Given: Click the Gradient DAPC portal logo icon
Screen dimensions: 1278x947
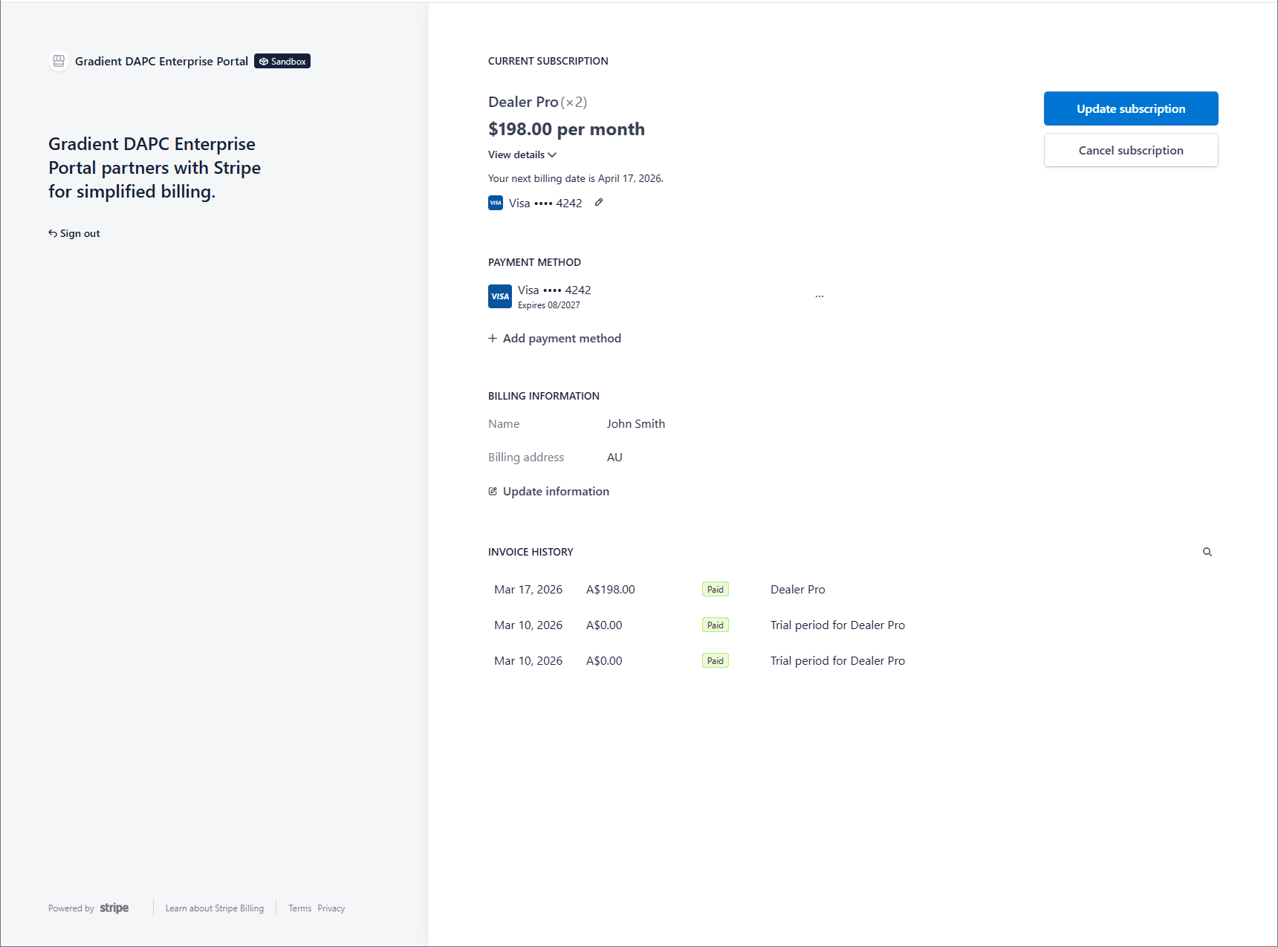Looking at the screenshot, I should point(59,61).
